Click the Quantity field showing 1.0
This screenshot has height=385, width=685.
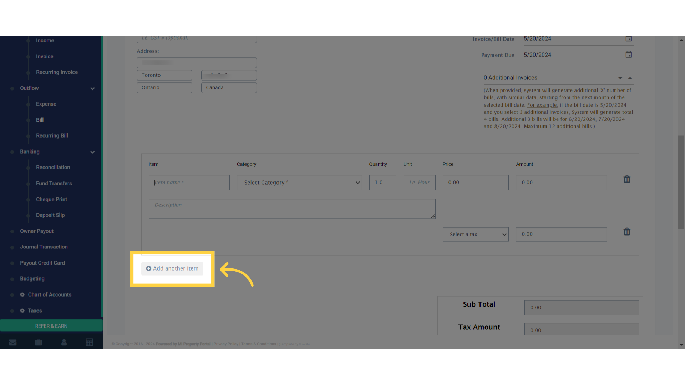(382, 183)
